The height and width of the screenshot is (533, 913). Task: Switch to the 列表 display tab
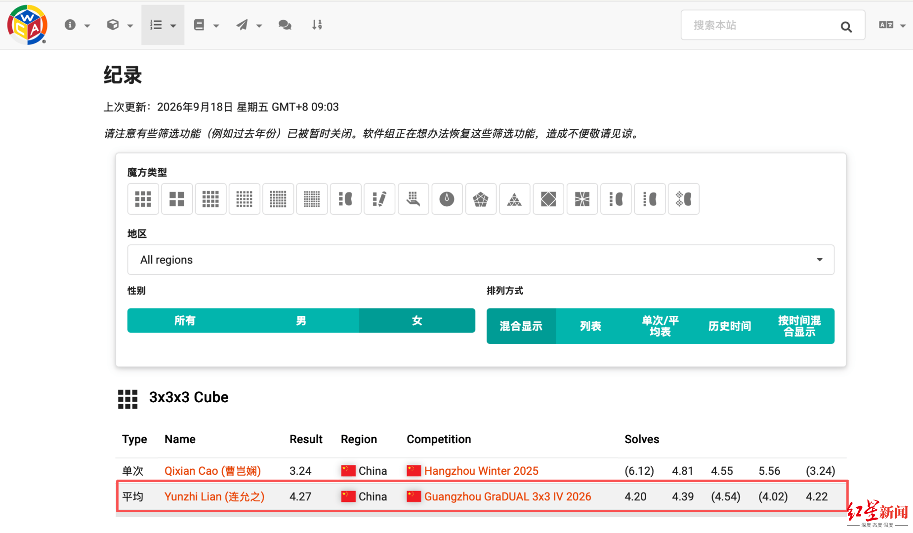(x=590, y=326)
